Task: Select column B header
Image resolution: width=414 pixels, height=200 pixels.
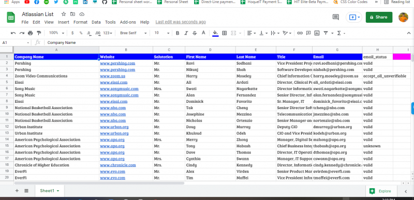Action: (126, 50)
